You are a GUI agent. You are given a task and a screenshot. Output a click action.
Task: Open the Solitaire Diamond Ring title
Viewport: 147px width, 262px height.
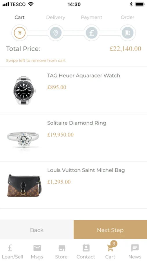pos(77,123)
